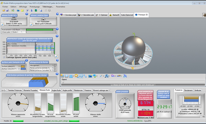Open the Télécharger menu
Screen dimensions: 206x124
[48, 7]
